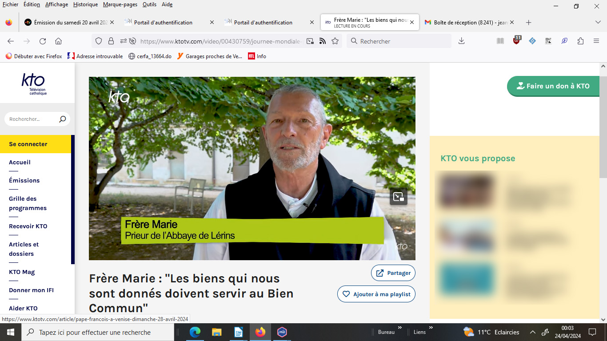Open the Affichage menu
This screenshot has height=341, width=607.
pos(56,4)
